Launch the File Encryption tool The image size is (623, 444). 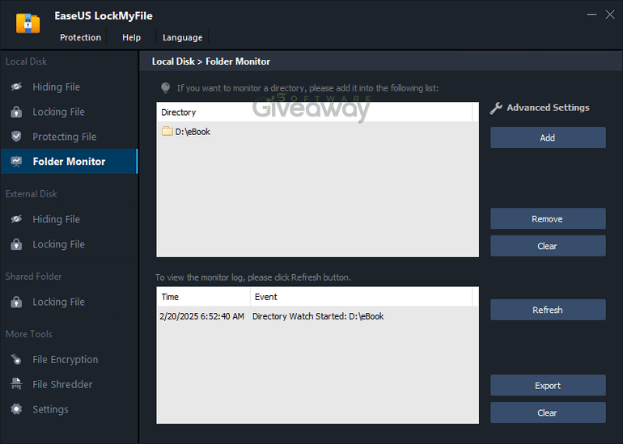65,360
